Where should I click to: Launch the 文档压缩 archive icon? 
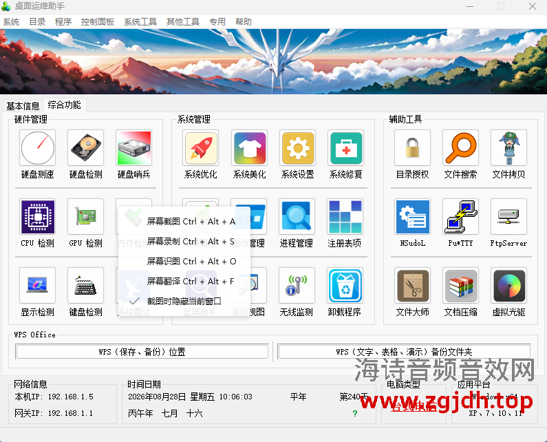(460, 285)
